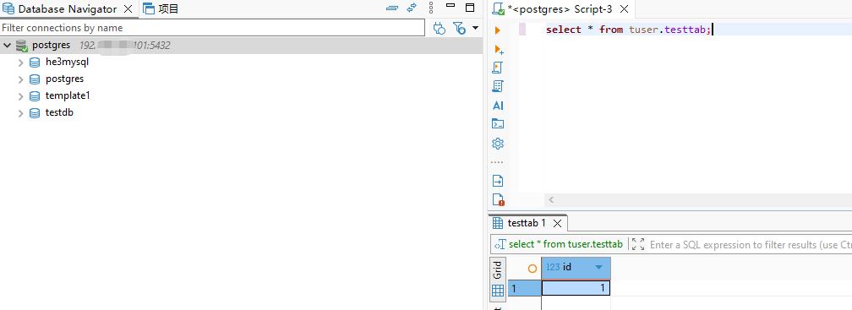
Task: Execute SQL statement in new tab
Action: 499,49
